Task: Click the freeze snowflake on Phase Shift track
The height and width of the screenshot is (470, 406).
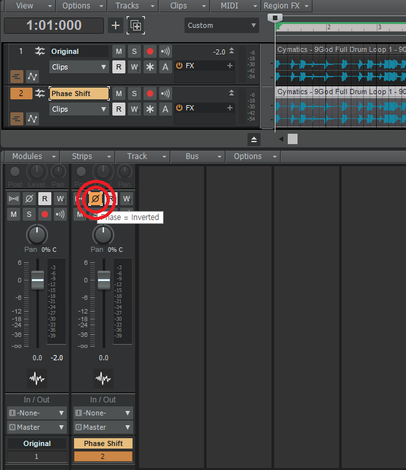Action: pyautogui.click(x=150, y=108)
